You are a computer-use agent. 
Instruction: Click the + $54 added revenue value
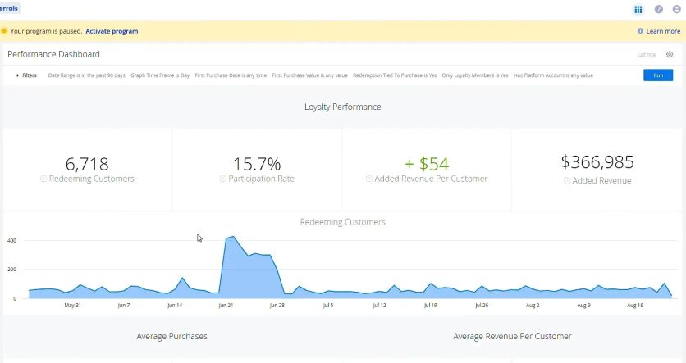[427, 164]
